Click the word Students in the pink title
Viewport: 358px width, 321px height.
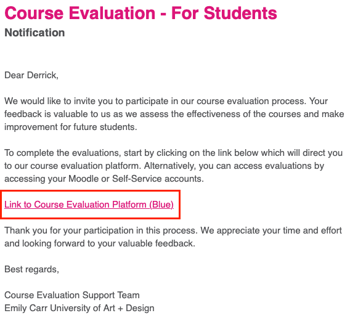[x=240, y=13]
